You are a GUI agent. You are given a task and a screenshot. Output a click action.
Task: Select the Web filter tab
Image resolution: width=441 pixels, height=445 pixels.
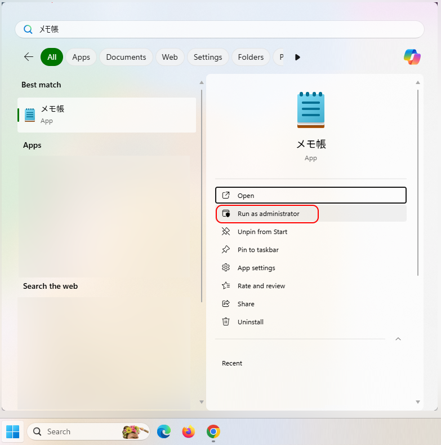170,57
